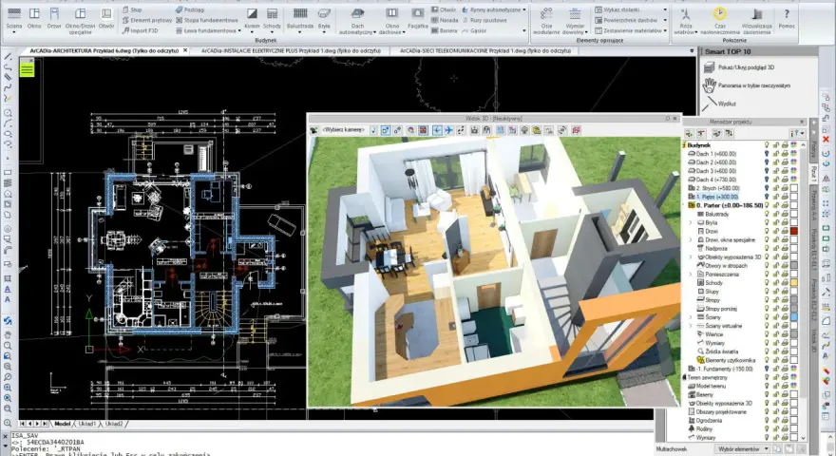Expand Obiekty wyposażenia 3D node under Parter
The image size is (836, 456).
tap(691, 257)
